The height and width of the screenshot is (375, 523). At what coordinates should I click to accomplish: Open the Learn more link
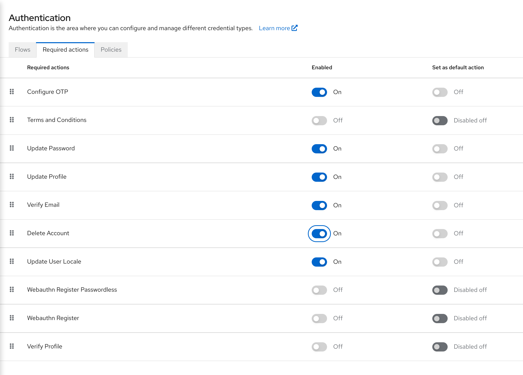tap(274, 28)
